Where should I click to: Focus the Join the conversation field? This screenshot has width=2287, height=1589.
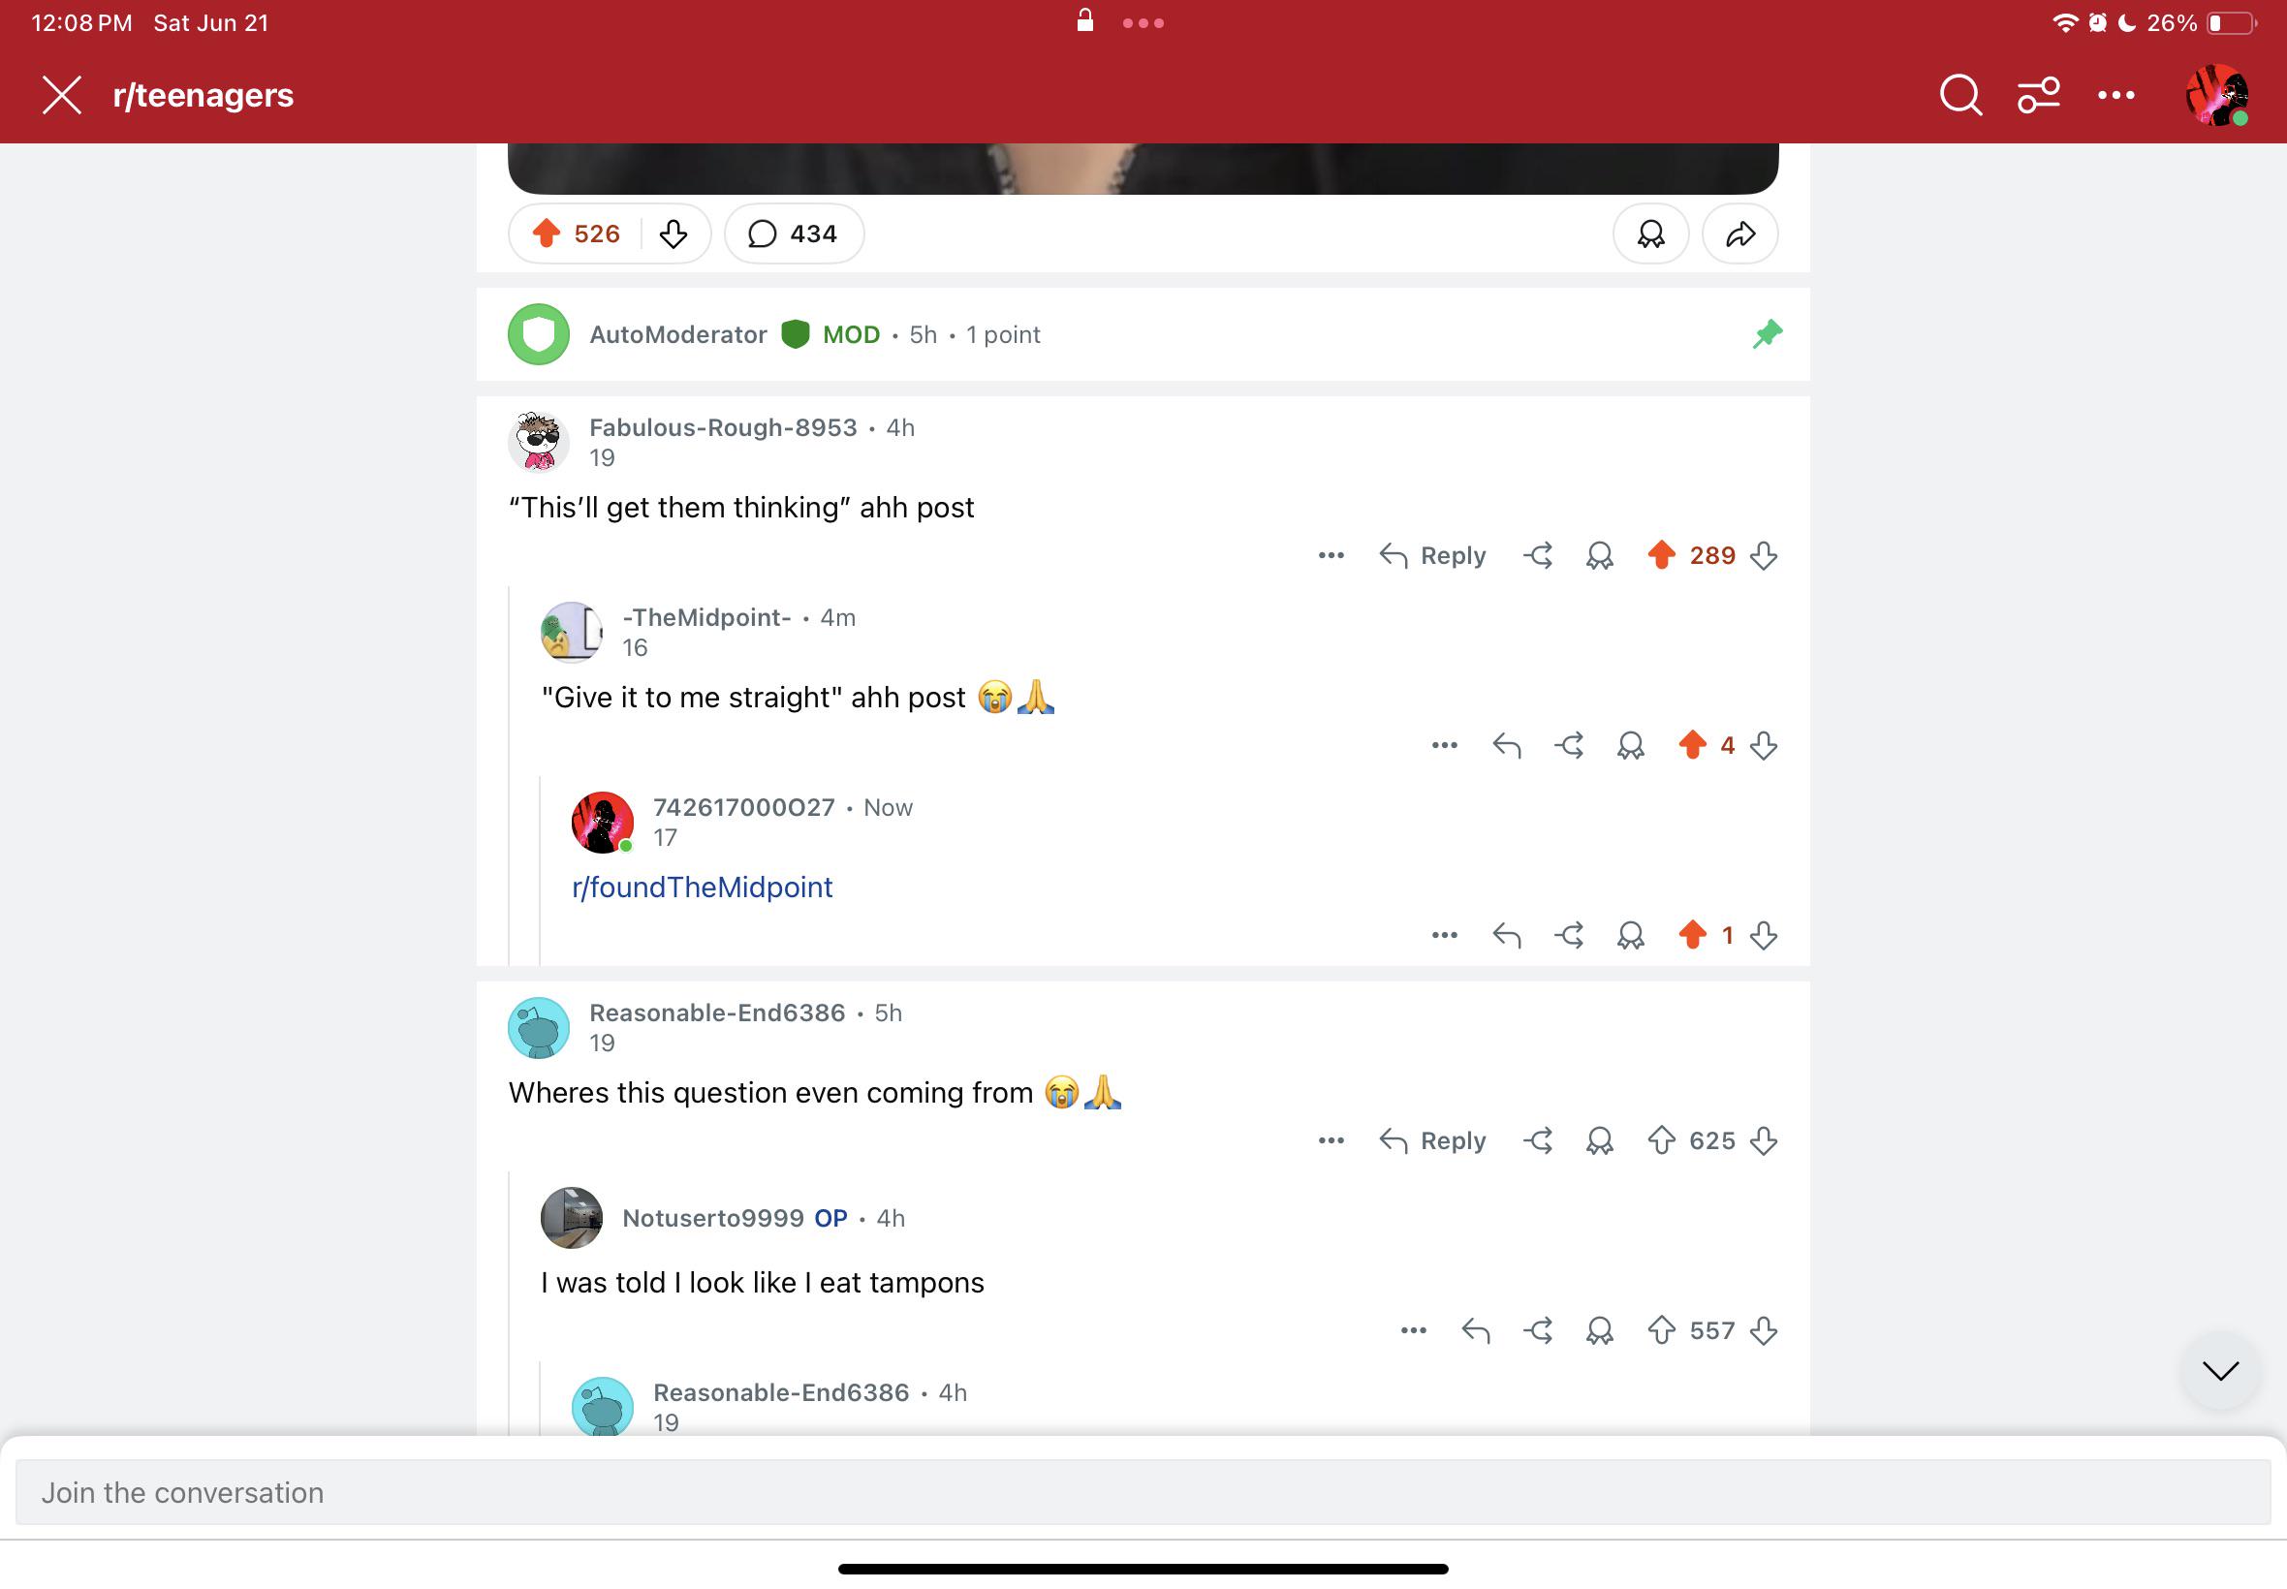(1142, 1492)
